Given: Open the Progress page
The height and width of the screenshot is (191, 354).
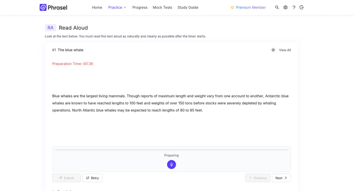Looking at the screenshot, I should (x=140, y=7).
